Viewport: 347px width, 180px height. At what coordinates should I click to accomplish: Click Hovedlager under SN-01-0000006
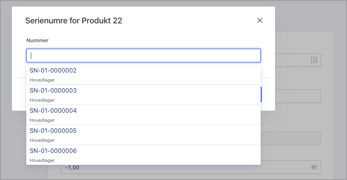42,160
